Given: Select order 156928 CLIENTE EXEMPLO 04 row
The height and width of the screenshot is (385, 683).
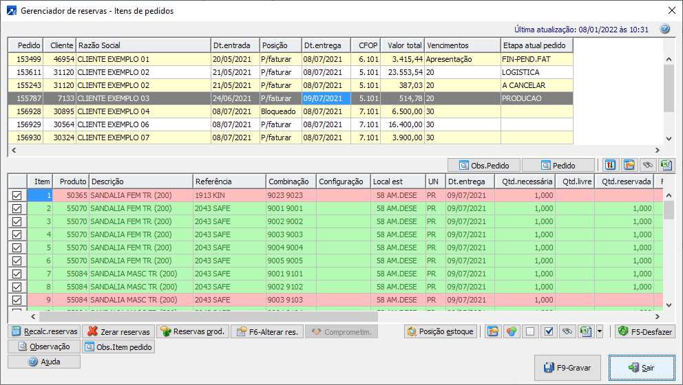Looking at the screenshot, I should (110, 111).
